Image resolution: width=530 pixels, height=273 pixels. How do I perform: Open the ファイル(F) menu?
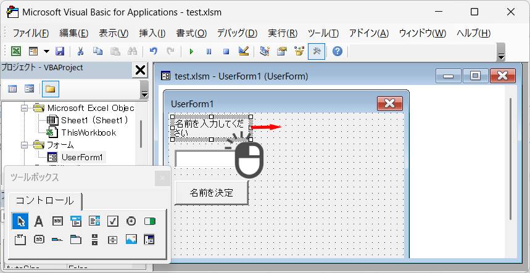tap(31, 33)
